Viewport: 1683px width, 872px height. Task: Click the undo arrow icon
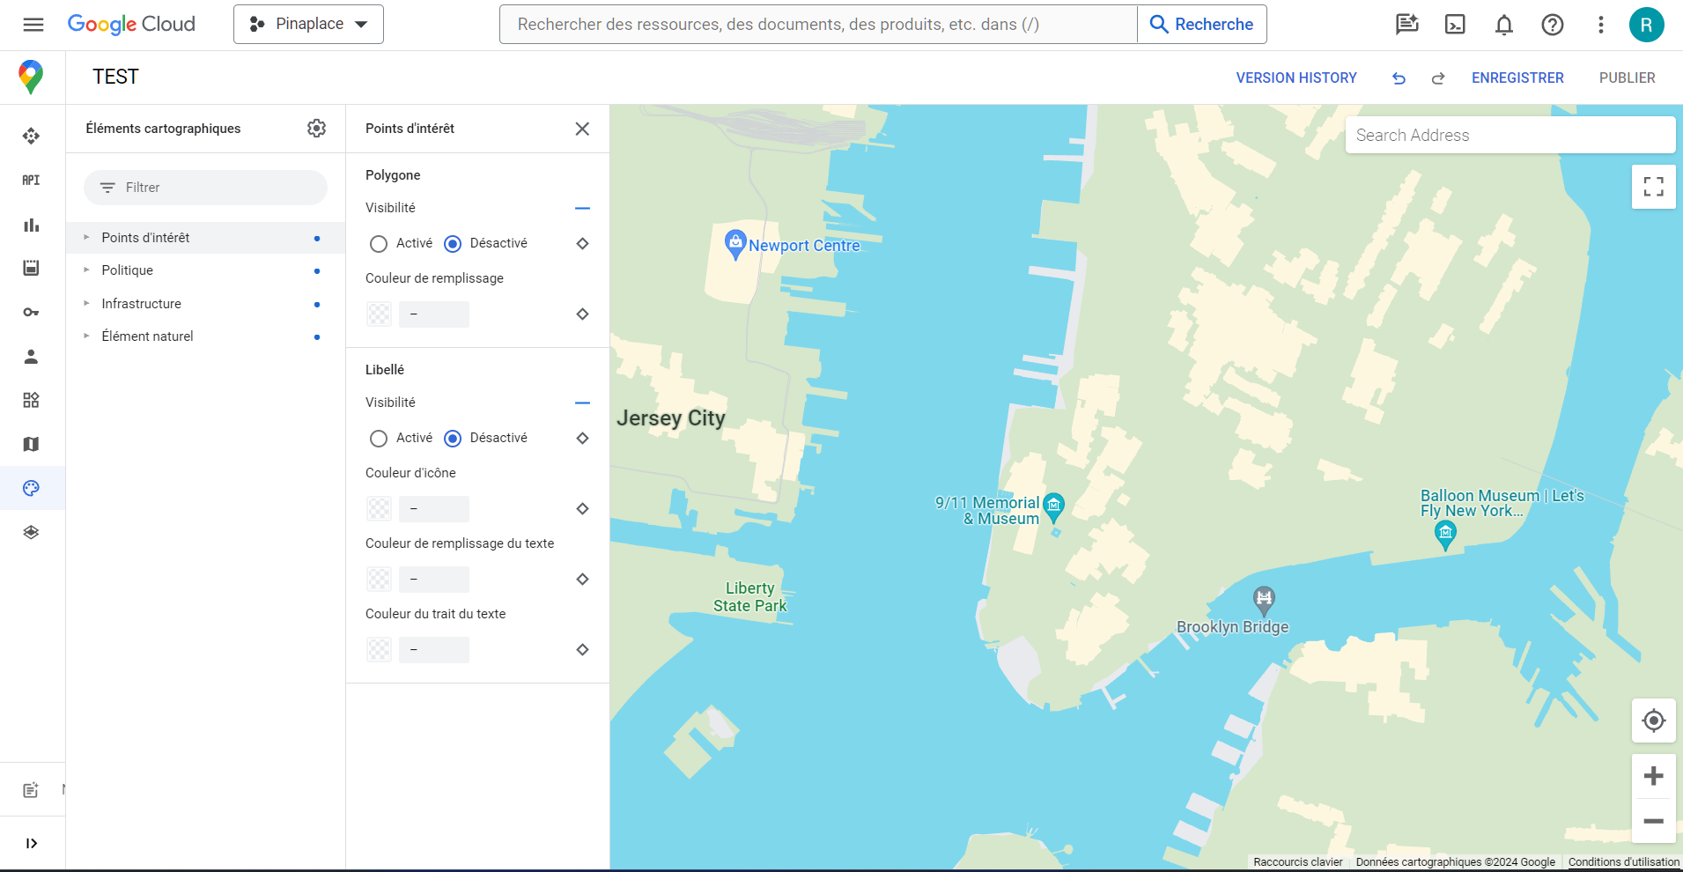point(1399,78)
